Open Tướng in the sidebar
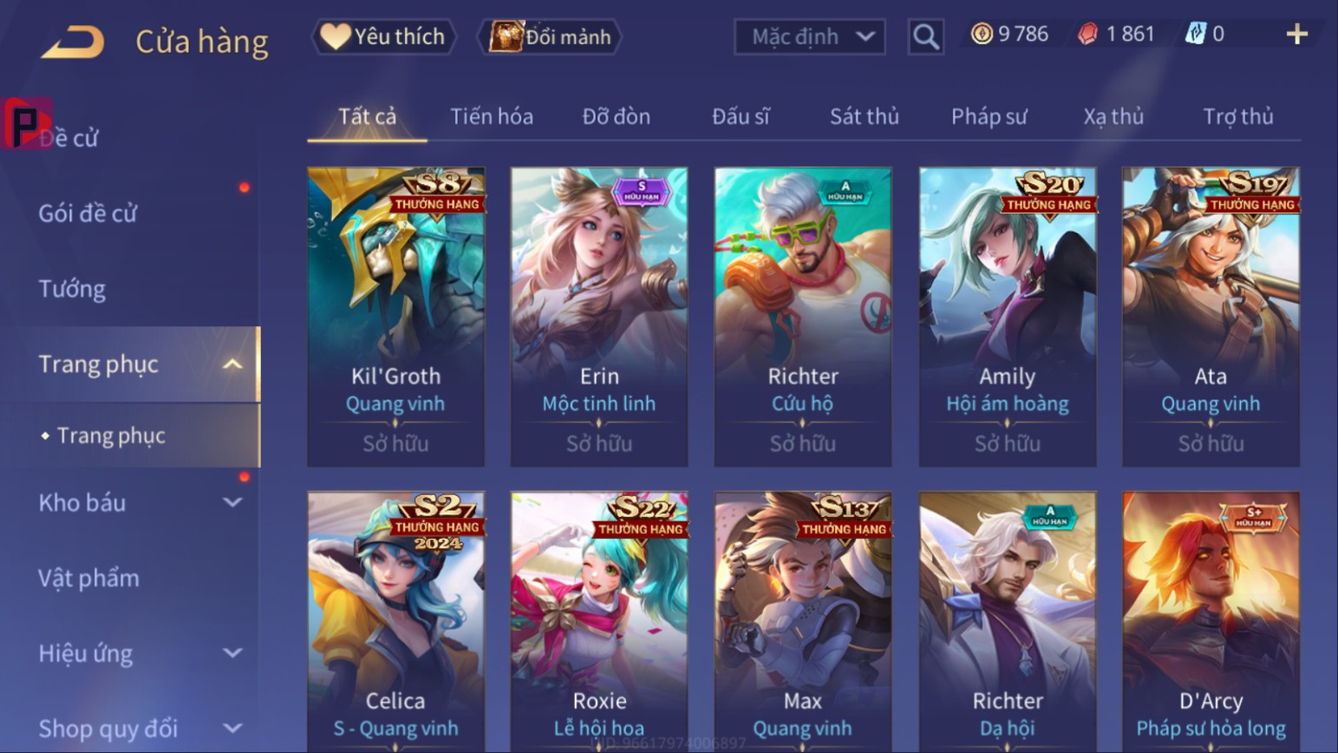1338x753 pixels. pos(72,289)
